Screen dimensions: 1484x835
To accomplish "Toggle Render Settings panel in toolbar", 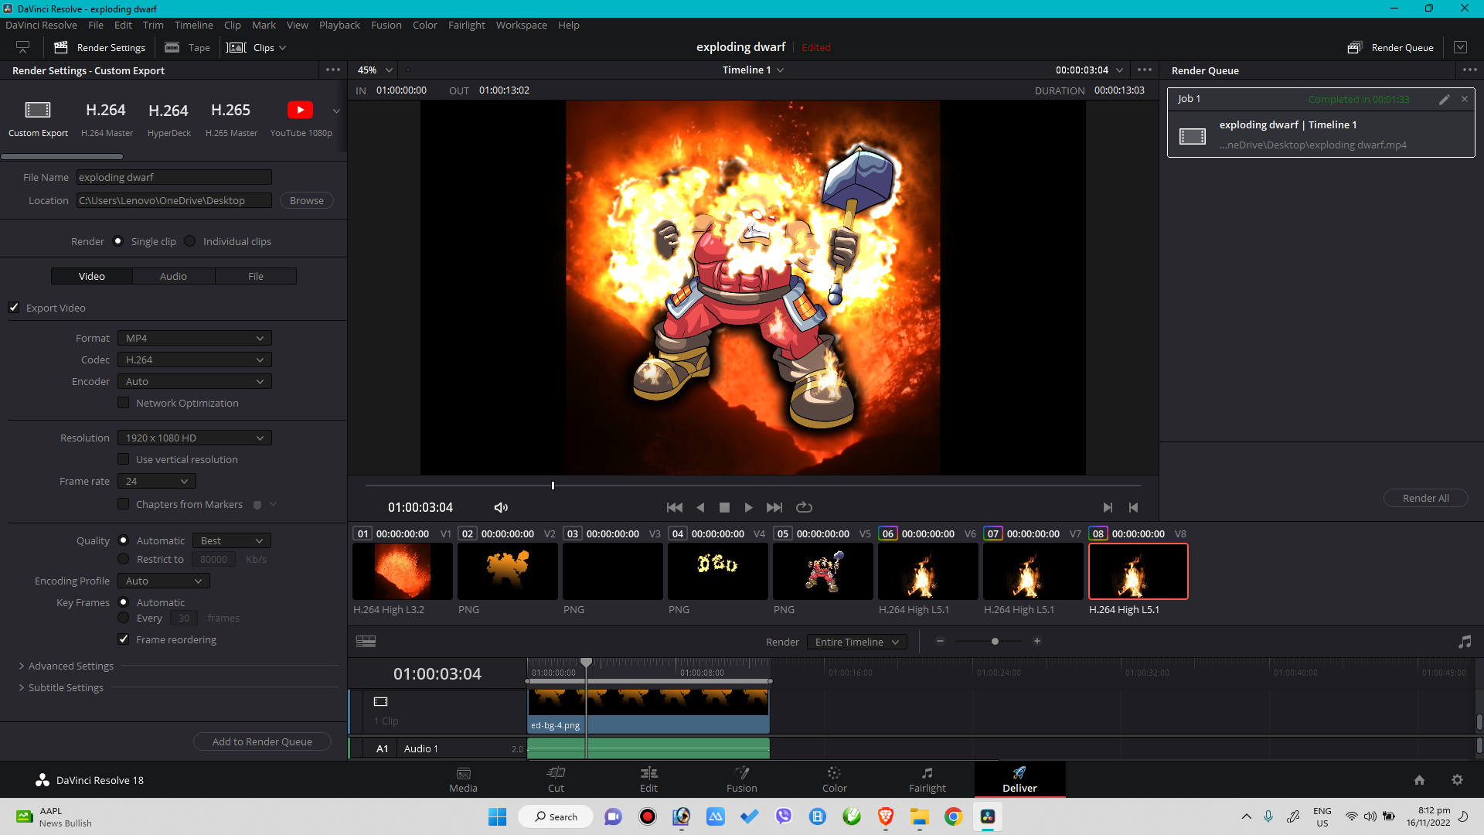I will coord(100,47).
